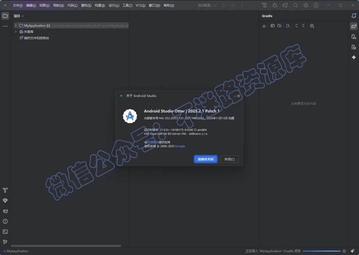The height and width of the screenshot is (255, 359).
Task: Open the Device Manager icon in right sidebar
Action: (354, 37)
